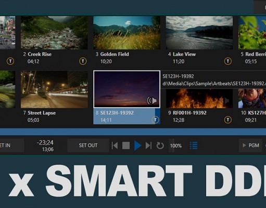The height and width of the screenshot is (208, 266).
Task: Toggle playlist mode list icon
Action: (194, 146)
